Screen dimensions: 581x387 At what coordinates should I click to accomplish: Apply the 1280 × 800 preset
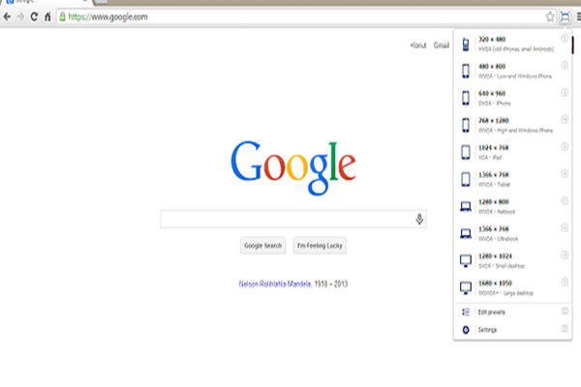pos(513,207)
